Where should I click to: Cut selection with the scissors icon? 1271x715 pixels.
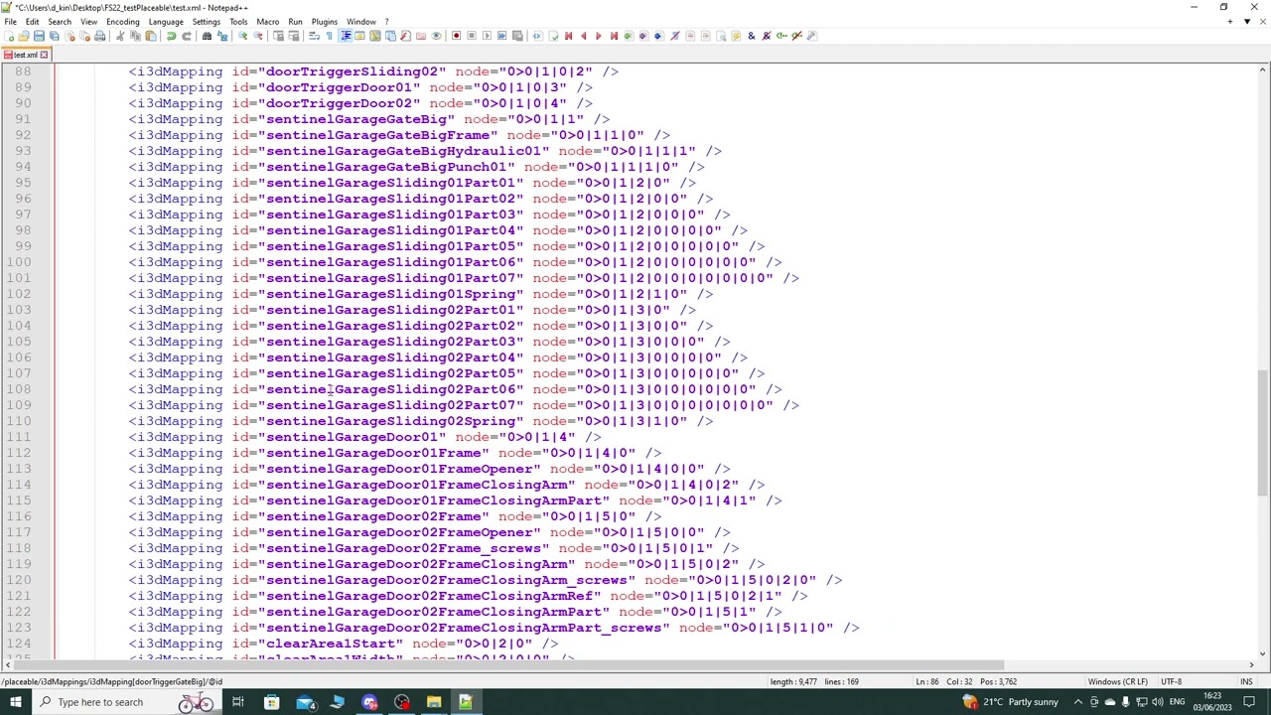(120, 36)
